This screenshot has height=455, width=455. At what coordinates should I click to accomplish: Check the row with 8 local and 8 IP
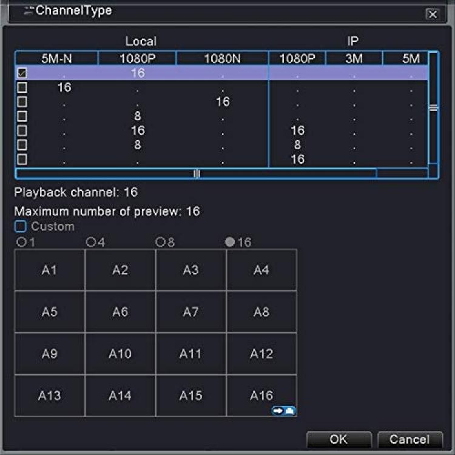(22, 145)
